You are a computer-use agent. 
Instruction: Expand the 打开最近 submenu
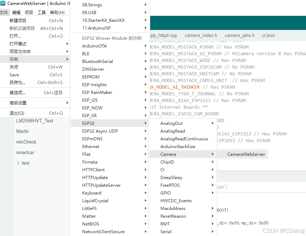click(35, 44)
